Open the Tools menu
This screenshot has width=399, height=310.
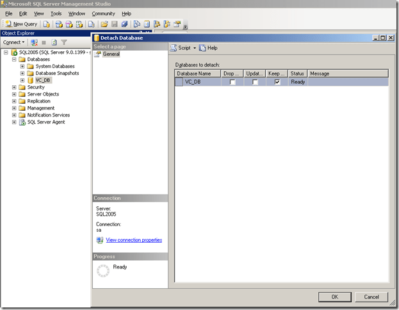coord(57,13)
